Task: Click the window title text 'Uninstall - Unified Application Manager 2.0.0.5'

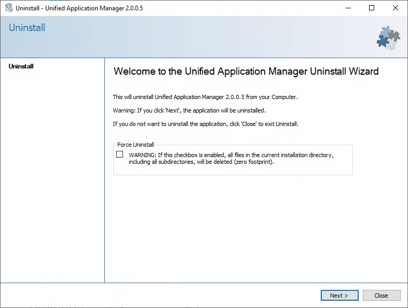Action: pos(79,8)
